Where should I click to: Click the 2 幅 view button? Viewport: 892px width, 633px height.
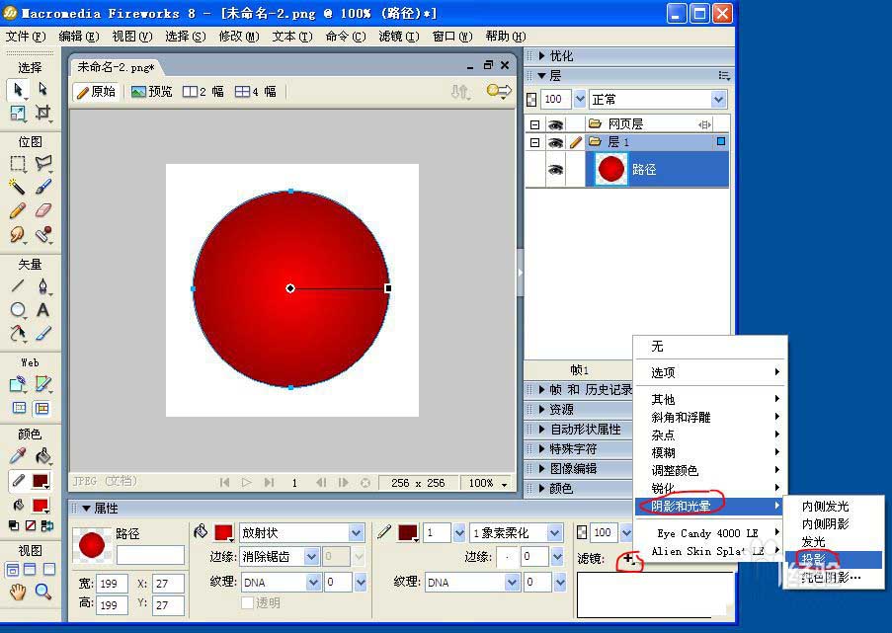pos(203,92)
